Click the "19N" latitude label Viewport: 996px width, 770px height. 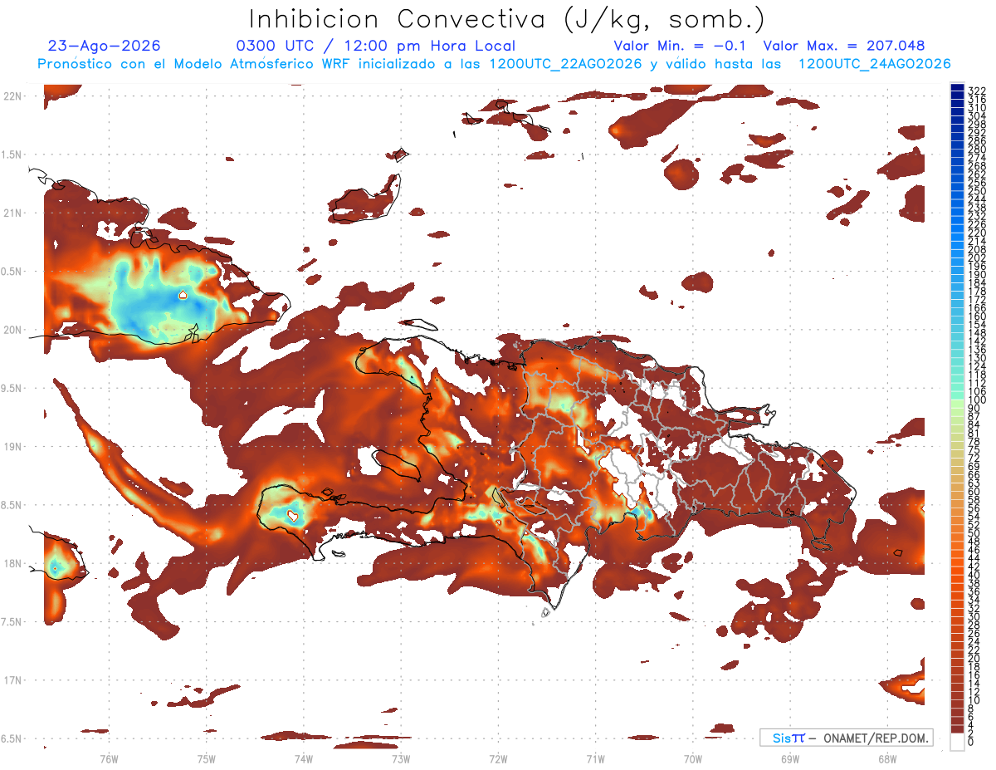12,447
